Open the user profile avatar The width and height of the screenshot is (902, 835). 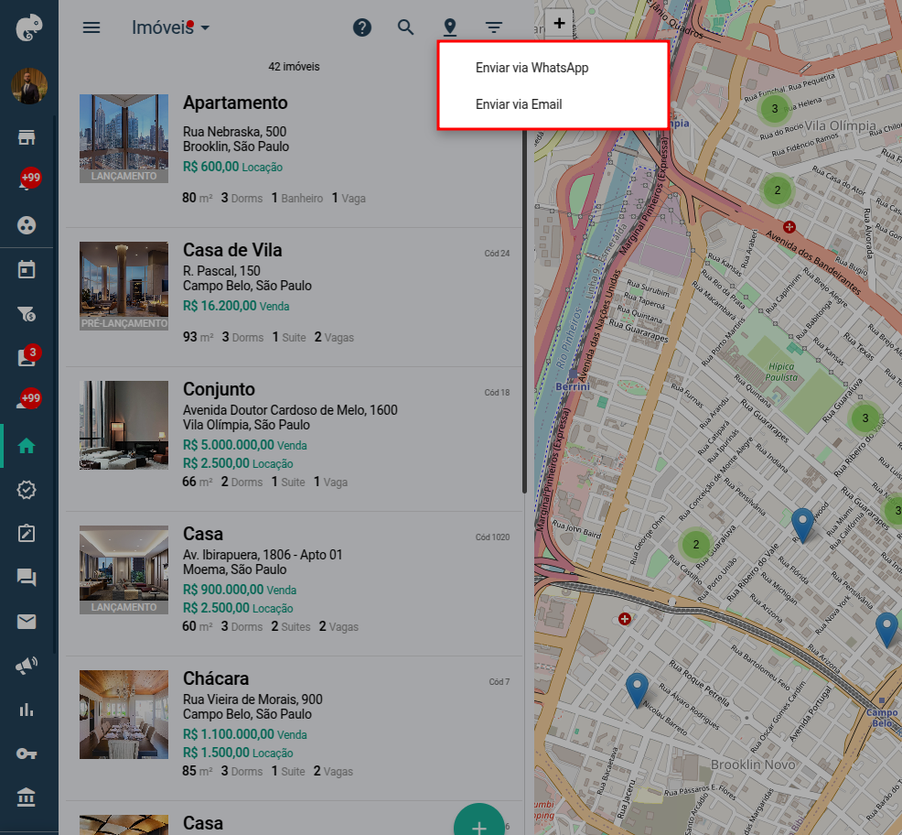point(28,86)
